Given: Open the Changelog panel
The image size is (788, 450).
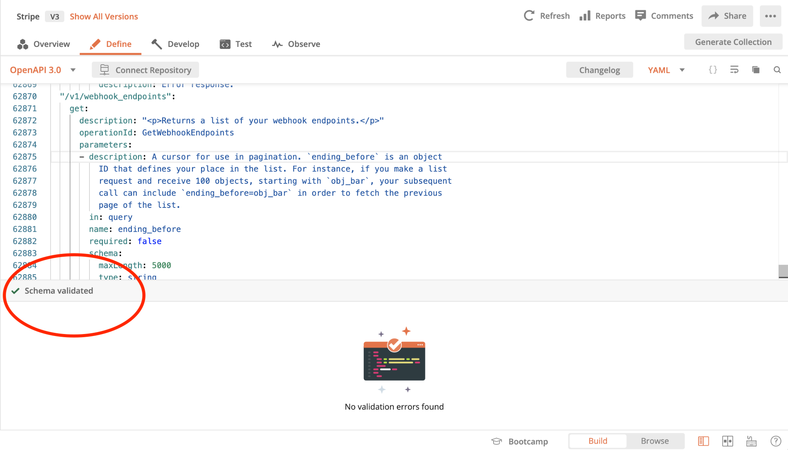Looking at the screenshot, I should 600,70.
